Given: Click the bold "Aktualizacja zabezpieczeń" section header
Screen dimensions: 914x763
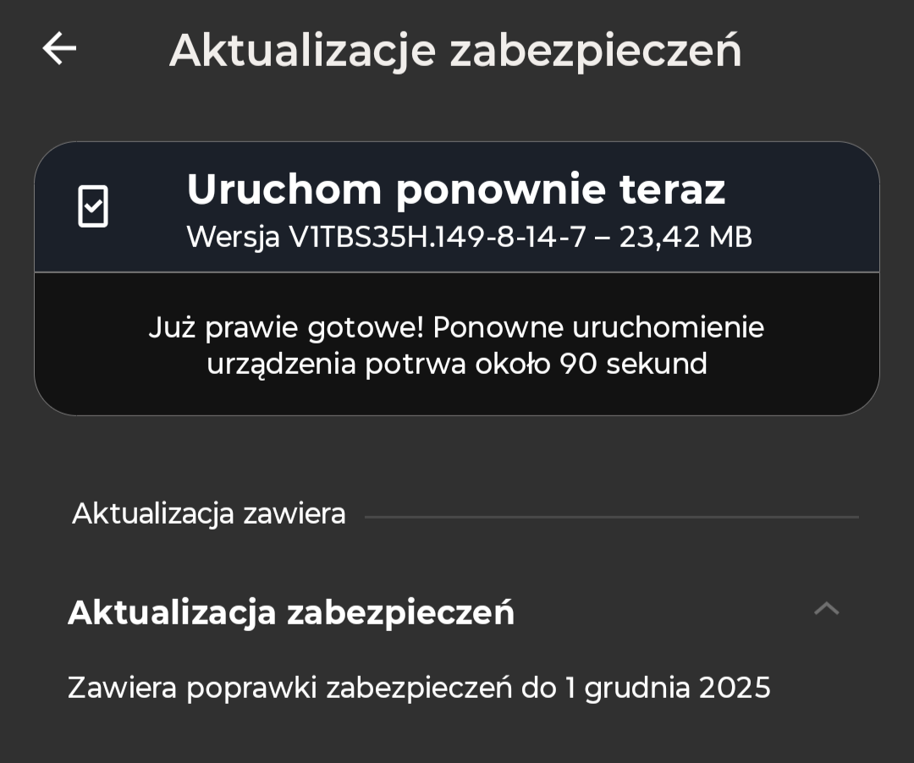Looking at the screenshot, I should pos(291,612).
